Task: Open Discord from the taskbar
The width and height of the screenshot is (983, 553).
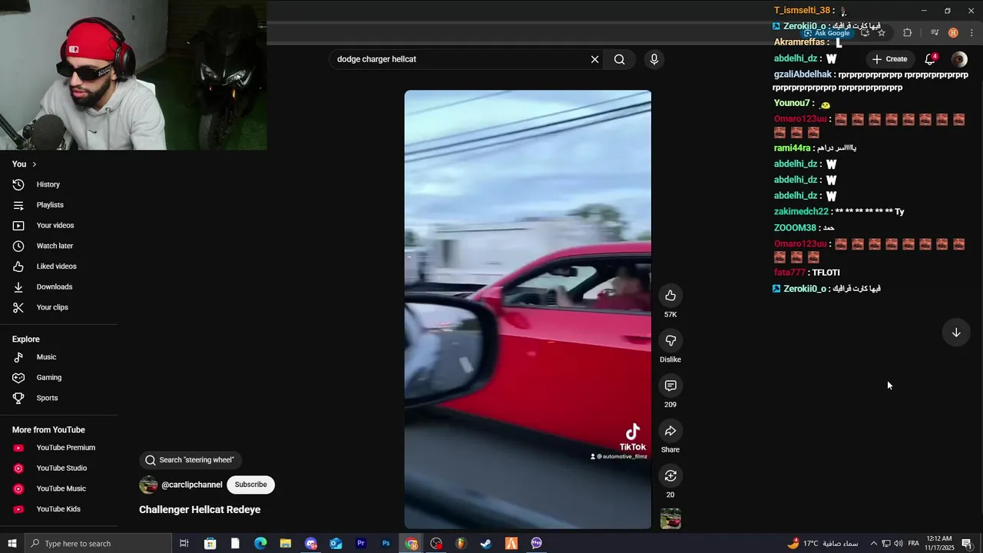Action: point(311,544)
